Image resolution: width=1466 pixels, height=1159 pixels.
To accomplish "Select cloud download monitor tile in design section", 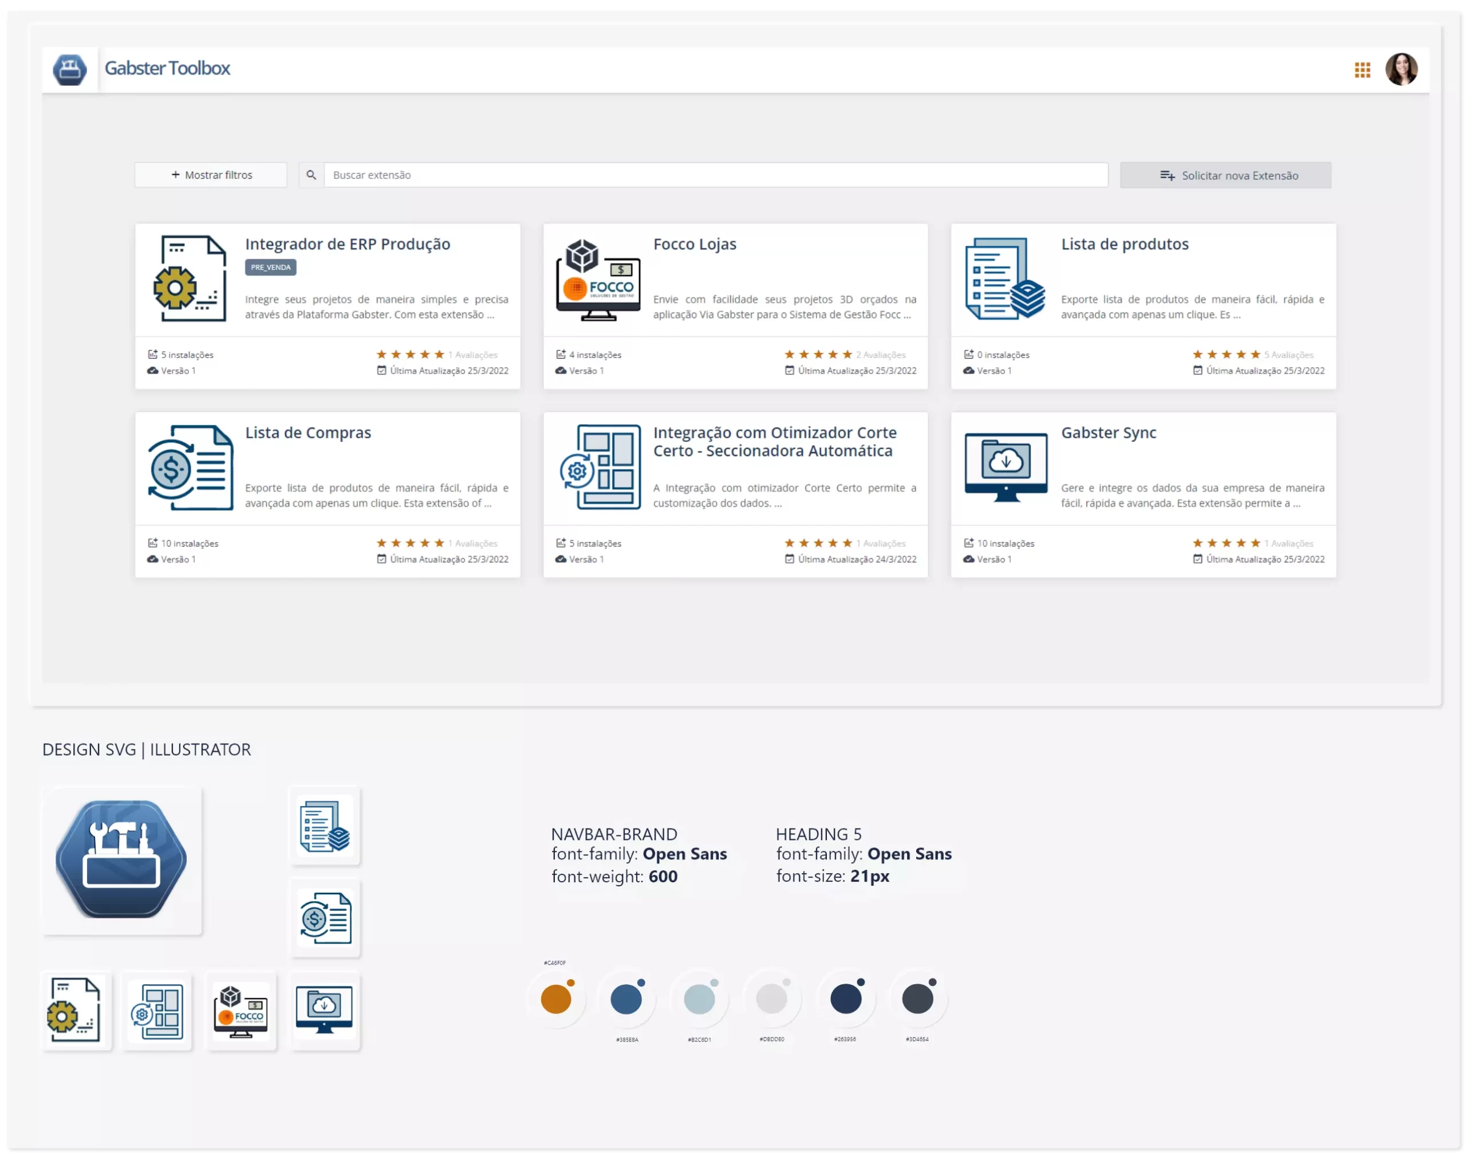I will 325,1011.
